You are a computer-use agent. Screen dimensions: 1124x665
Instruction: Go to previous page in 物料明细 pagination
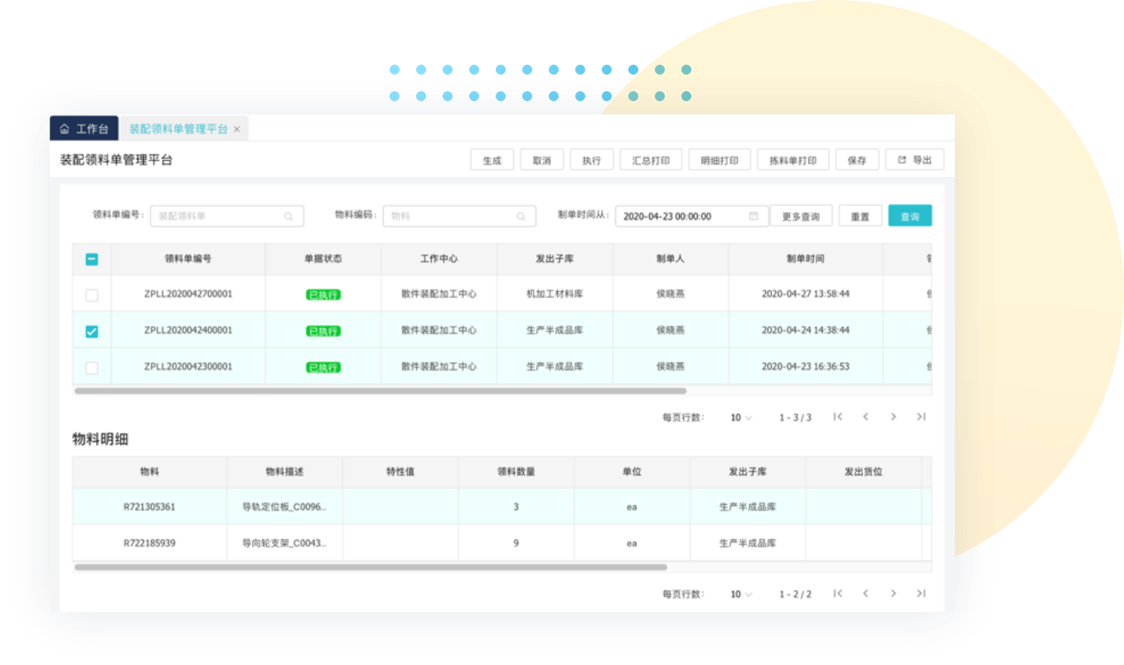(865, 594)
